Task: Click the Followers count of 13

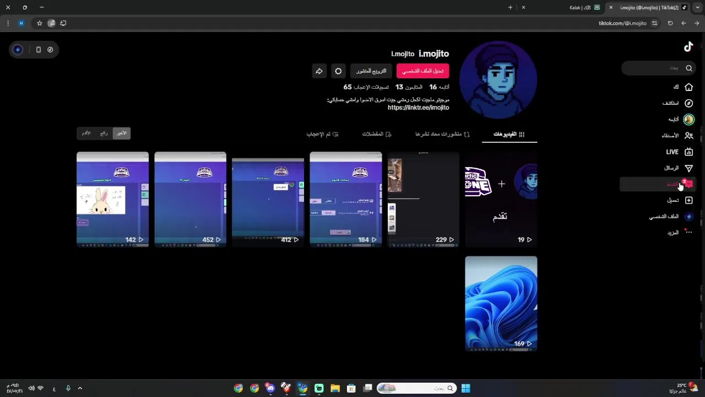Action: coord(409,87)
